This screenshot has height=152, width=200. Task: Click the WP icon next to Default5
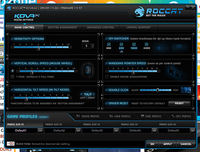tap(192, 131)
